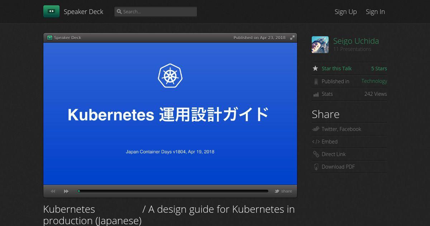The height and width of the screenshot is (226, 430).
Task: Open the Sign Up page
Action: point(345,11)
